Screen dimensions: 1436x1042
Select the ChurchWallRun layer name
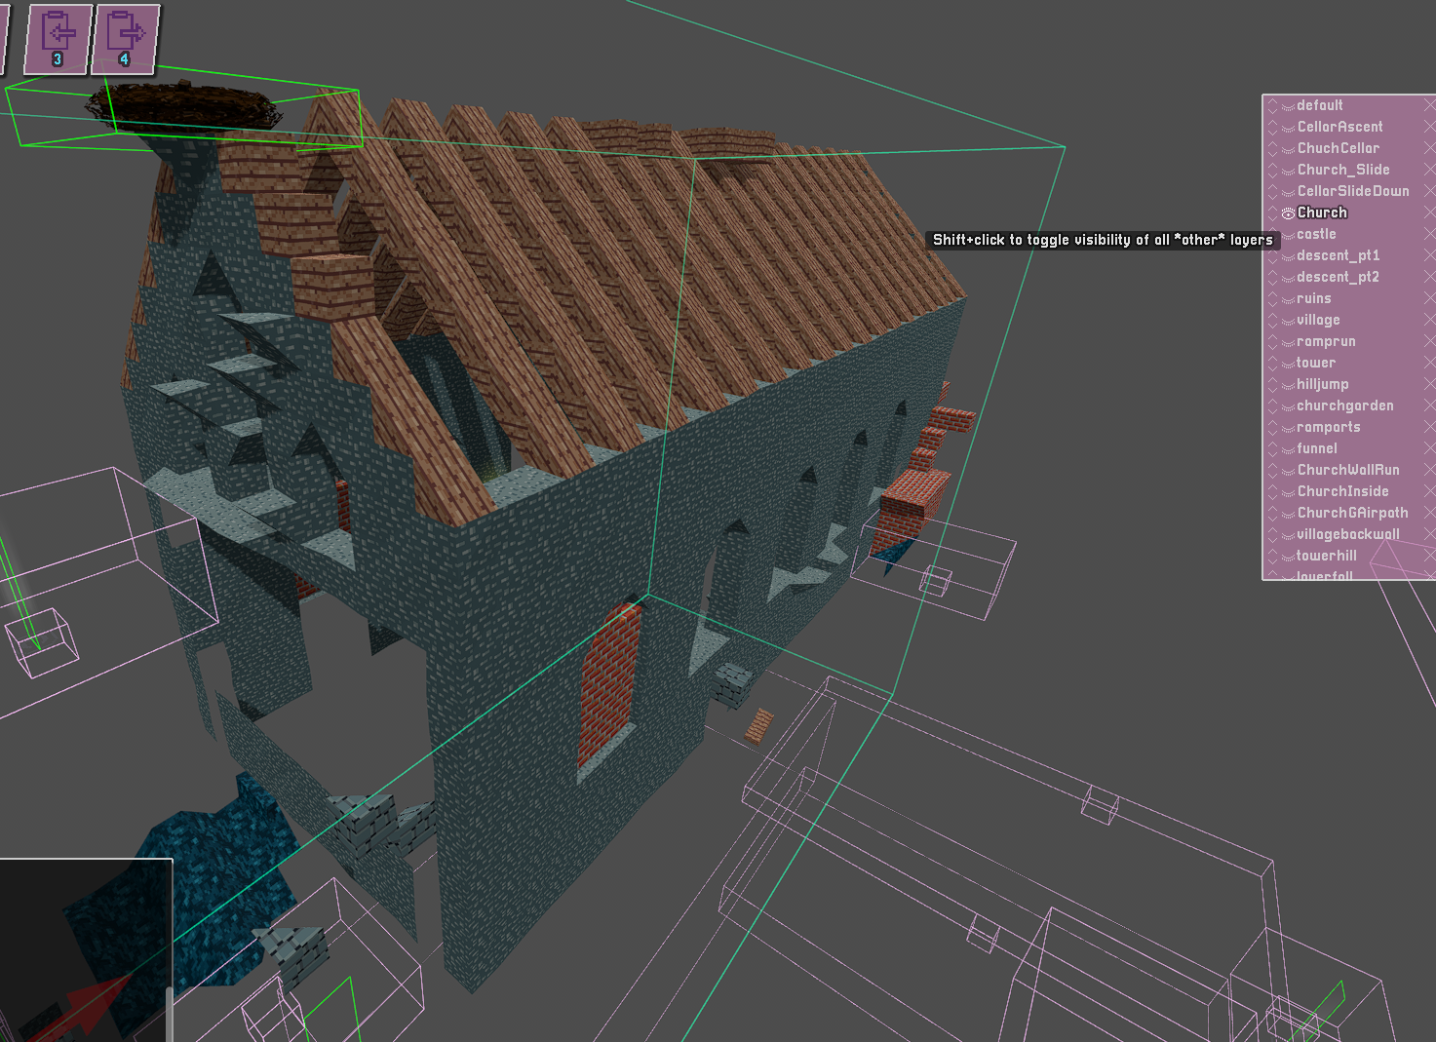pos(1347,470)
